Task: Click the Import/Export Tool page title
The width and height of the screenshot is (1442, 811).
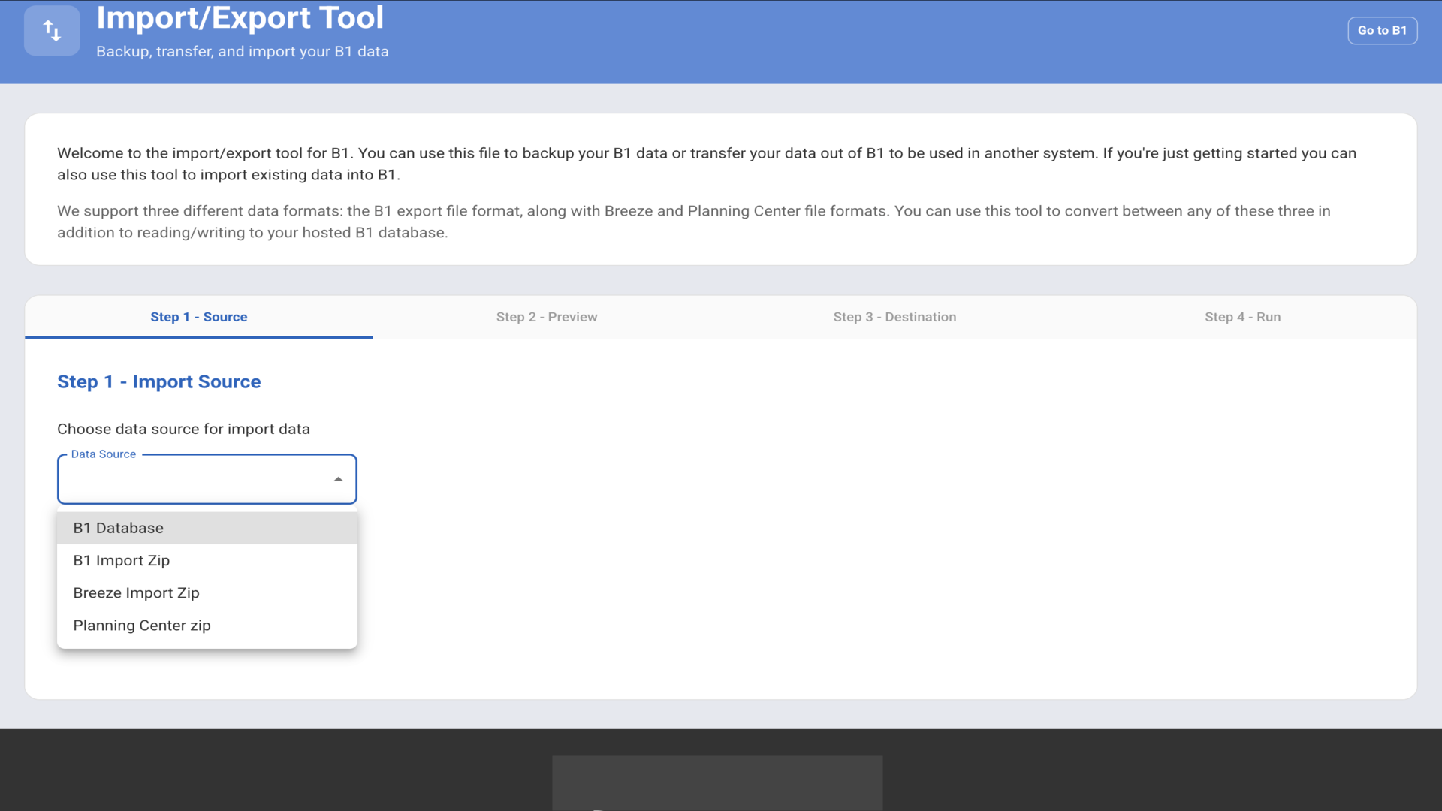Action: [240, 18]
